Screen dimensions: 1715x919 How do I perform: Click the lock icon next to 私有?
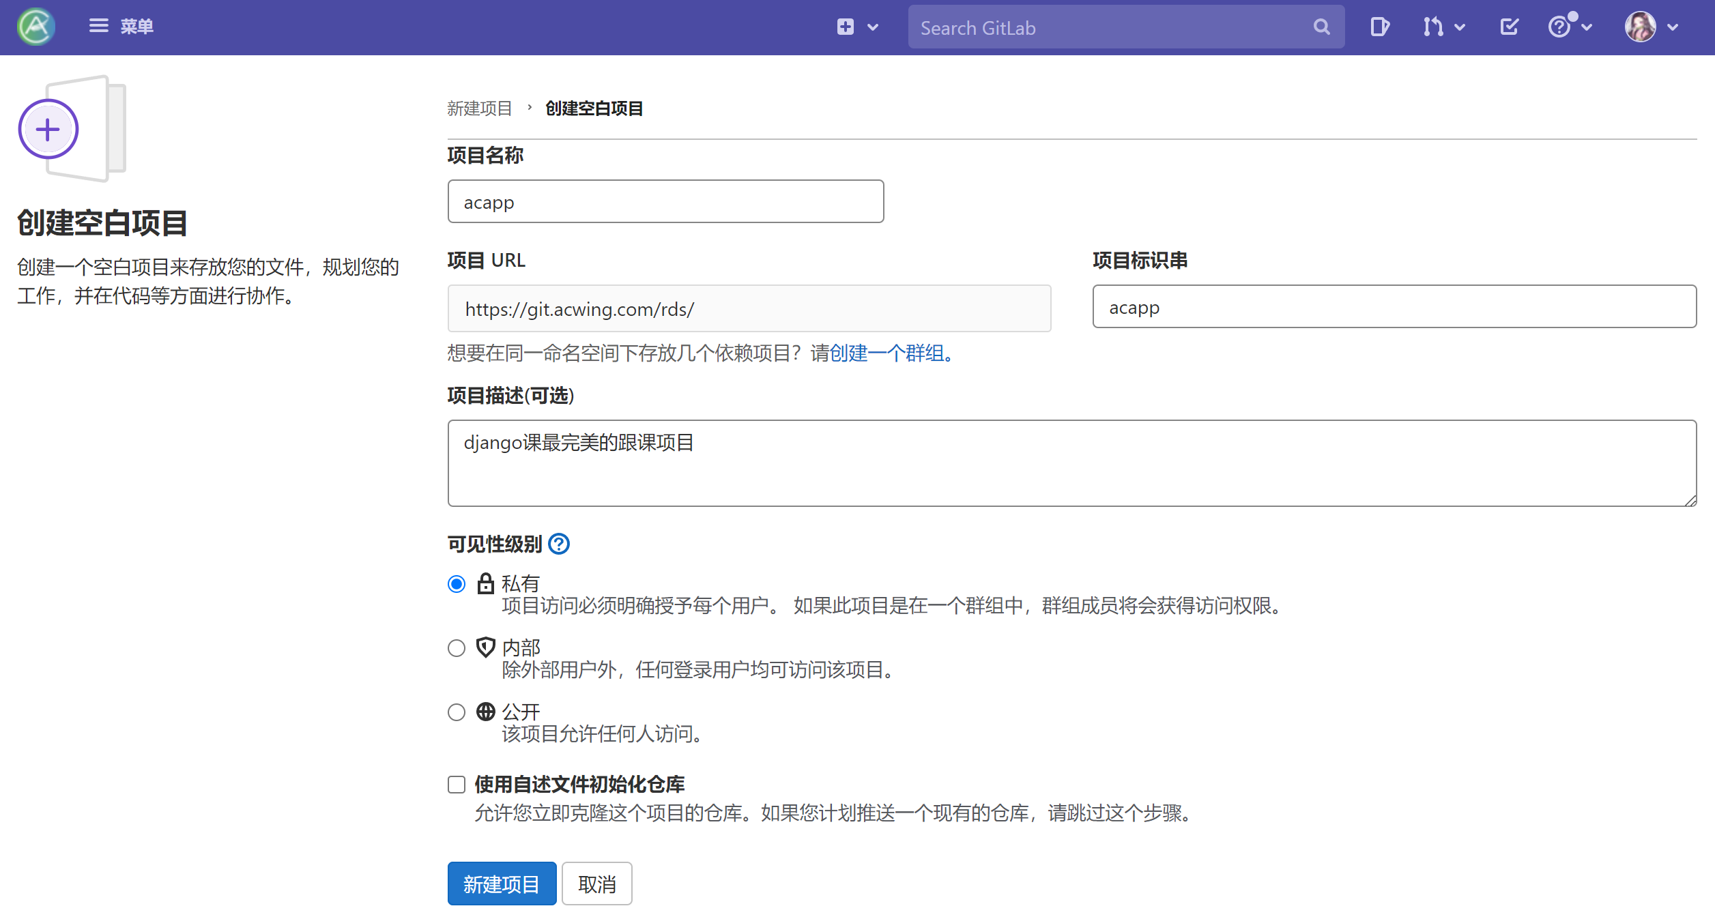click(x=485, y=584)
